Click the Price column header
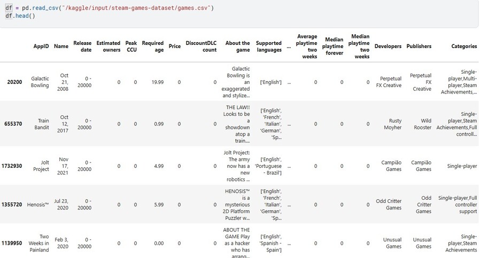The image size is (481, 258). (x=175, y=46)
